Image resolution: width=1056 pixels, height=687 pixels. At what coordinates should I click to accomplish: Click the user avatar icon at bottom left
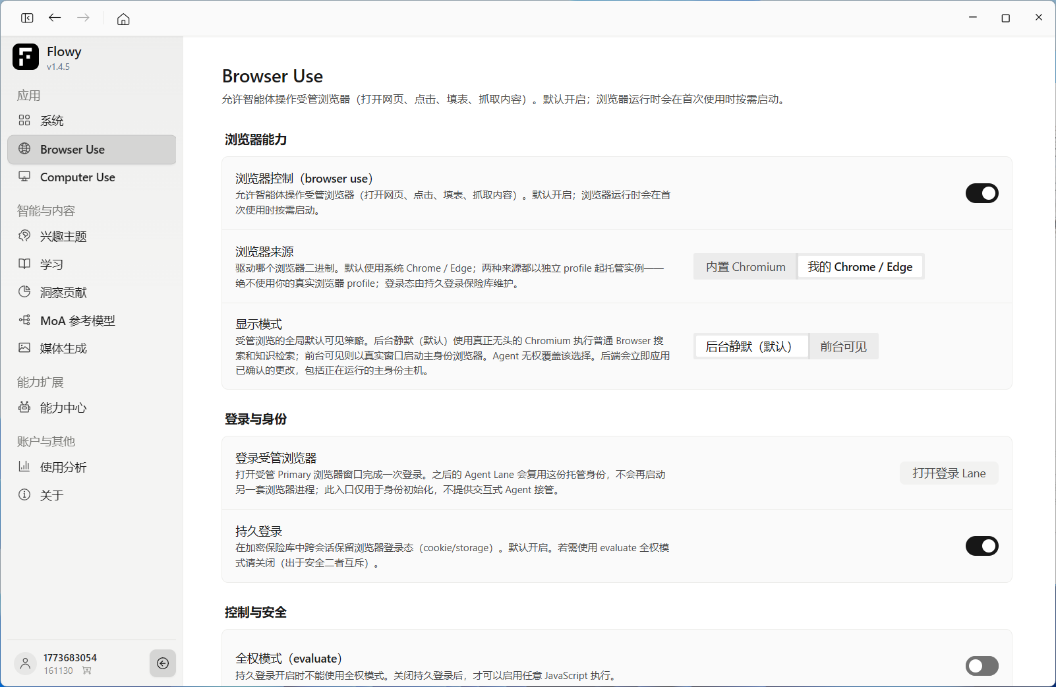(x=26, y=663)
